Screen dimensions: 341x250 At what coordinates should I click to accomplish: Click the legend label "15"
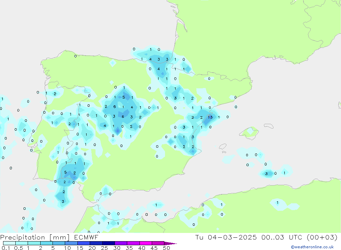click(80, 248)
